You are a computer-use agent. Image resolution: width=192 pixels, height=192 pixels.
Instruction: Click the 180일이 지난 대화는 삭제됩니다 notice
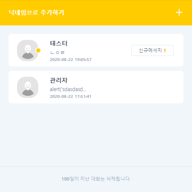[x=96, y=179]
